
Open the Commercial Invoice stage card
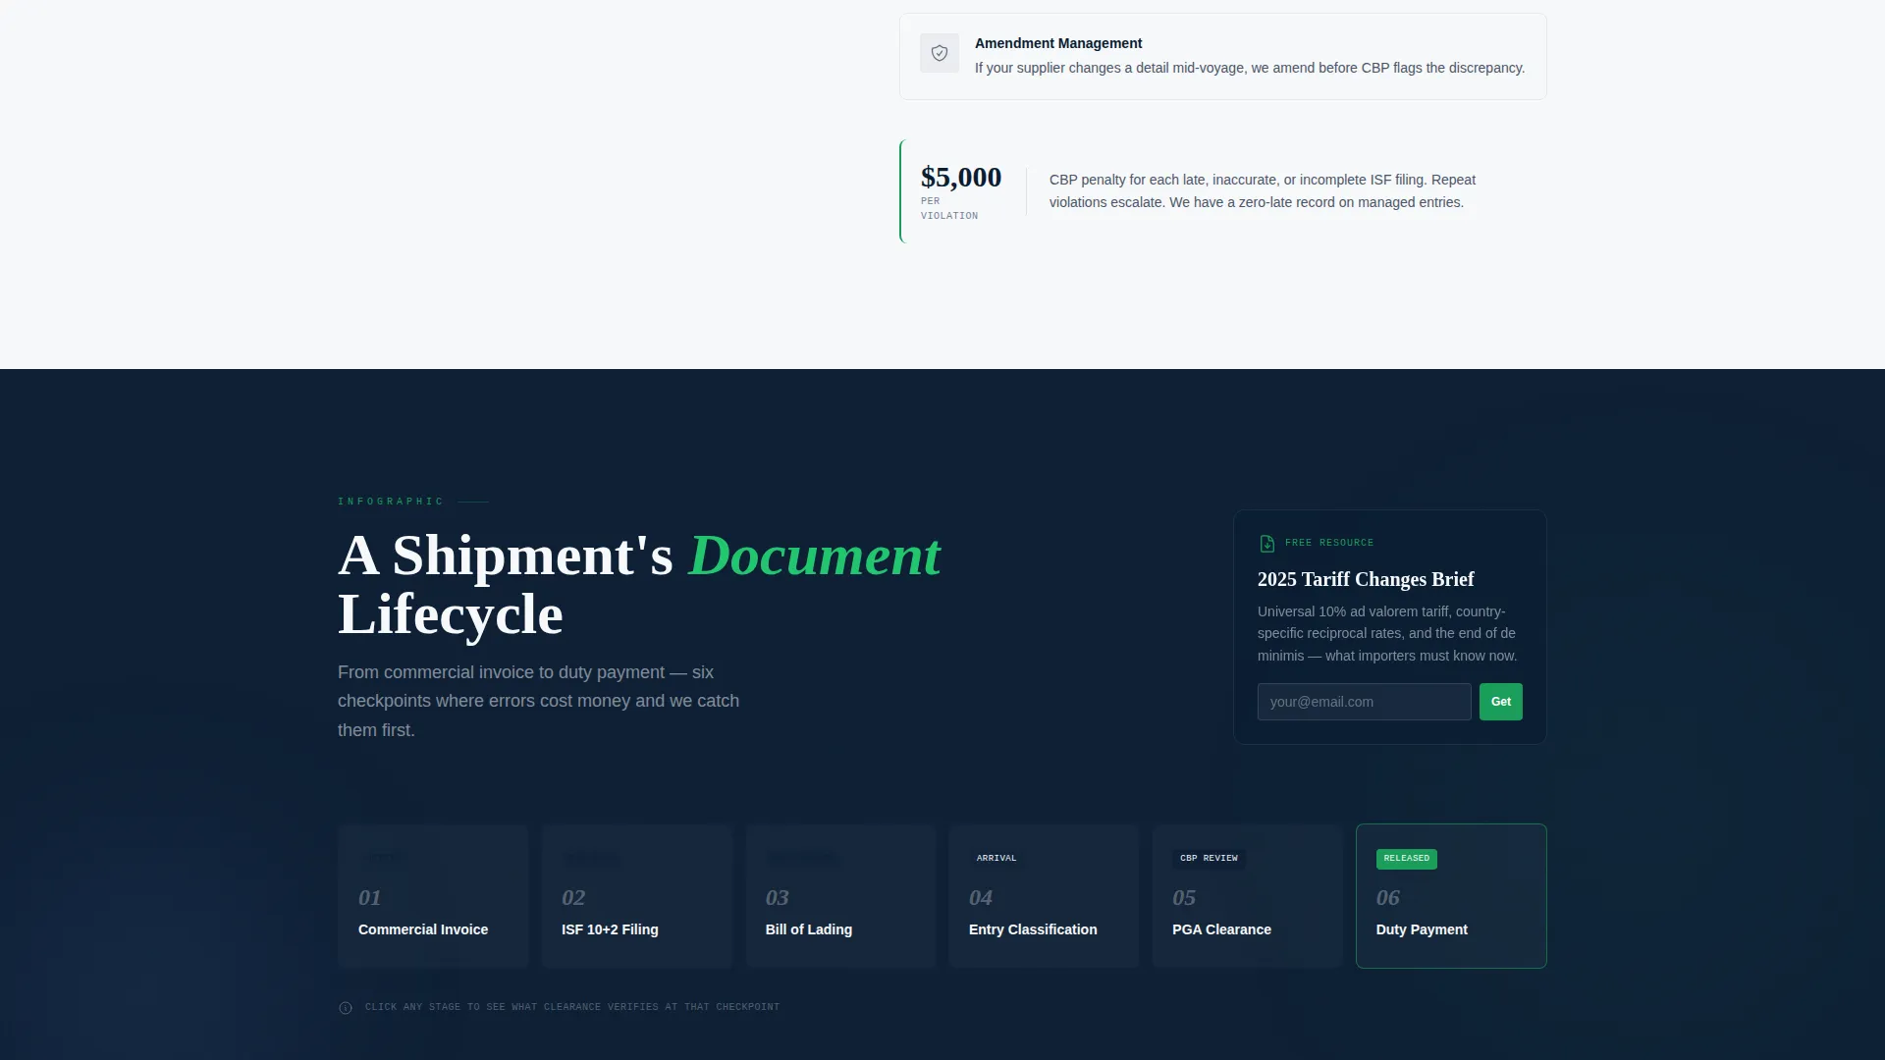tap(433, 896)
